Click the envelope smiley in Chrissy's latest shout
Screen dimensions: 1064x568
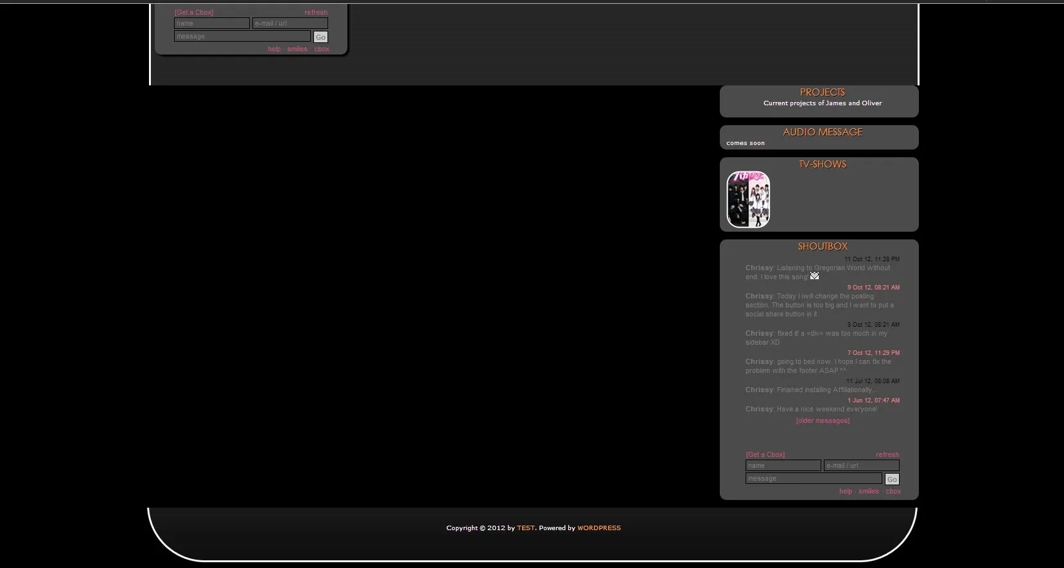(x=814, y=276)
